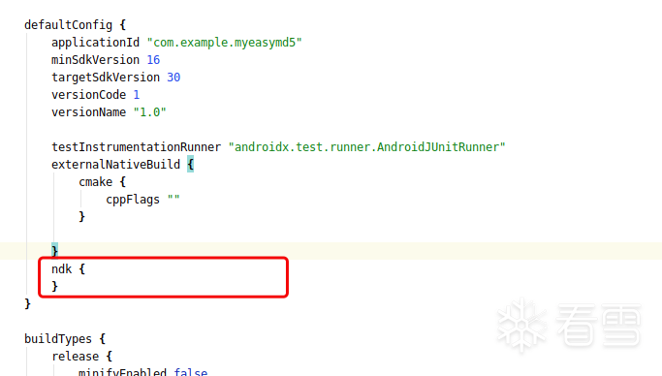Viewport: 662px width, 376px height.
Task: Click the closing brace of cmake block
Action: 82,217
